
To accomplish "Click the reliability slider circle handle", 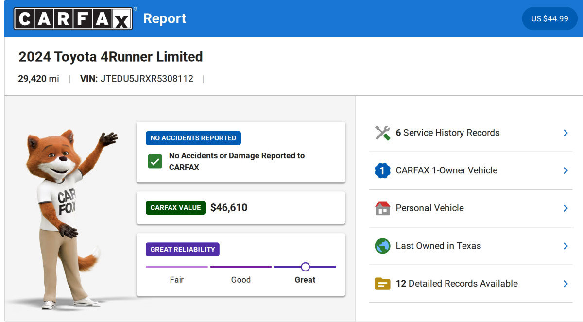I will [305, 267].
